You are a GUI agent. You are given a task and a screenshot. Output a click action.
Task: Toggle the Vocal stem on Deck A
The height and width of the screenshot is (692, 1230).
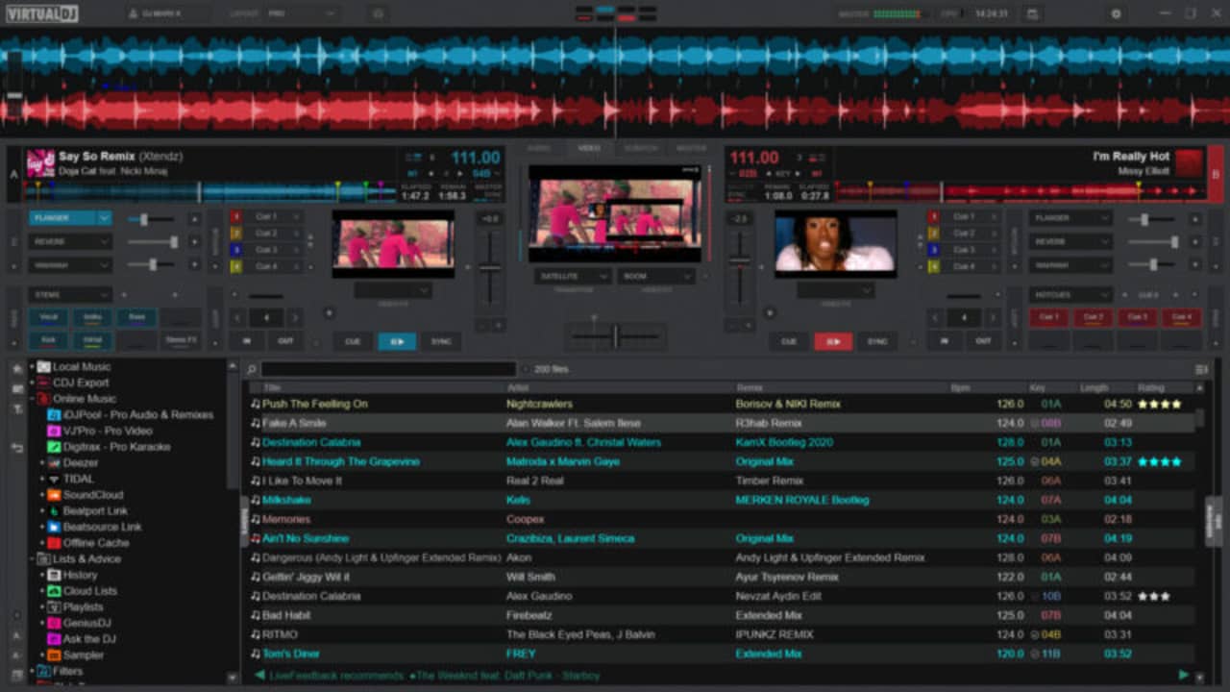[x=48, y=317]
